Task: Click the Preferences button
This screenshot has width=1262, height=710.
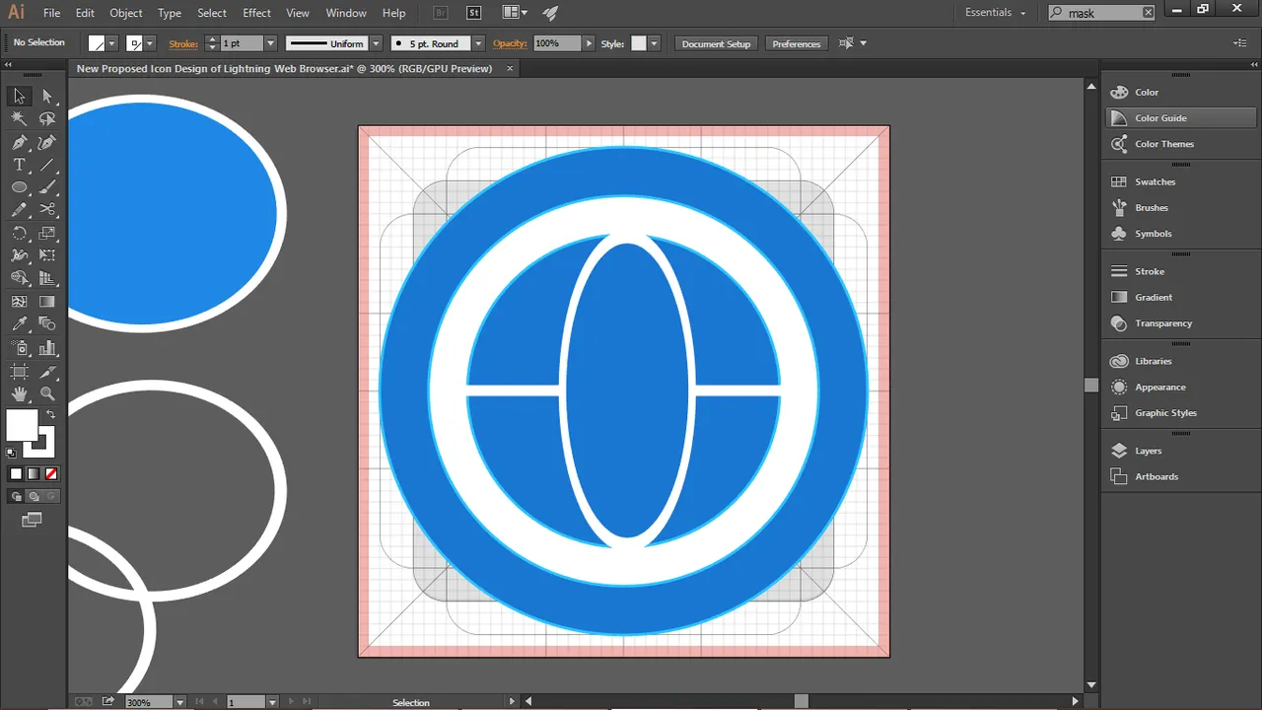Action: click(797, 43)
